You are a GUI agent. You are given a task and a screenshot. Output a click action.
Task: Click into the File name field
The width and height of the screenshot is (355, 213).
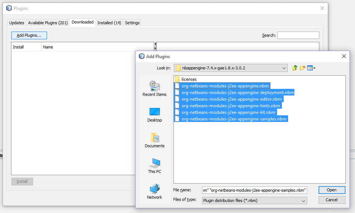pyautogui.click(x=254, y=190)
